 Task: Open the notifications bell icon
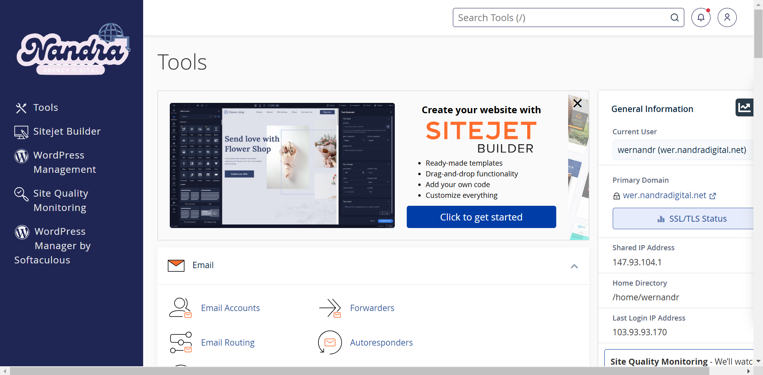click(701, 17)
